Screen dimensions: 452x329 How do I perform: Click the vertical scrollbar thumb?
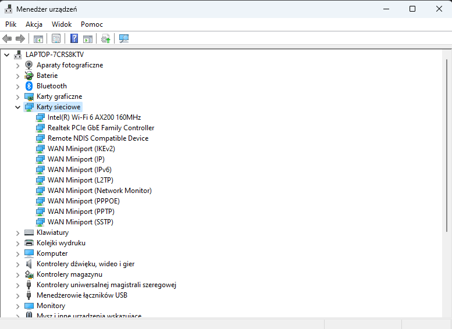coord(447,145)
